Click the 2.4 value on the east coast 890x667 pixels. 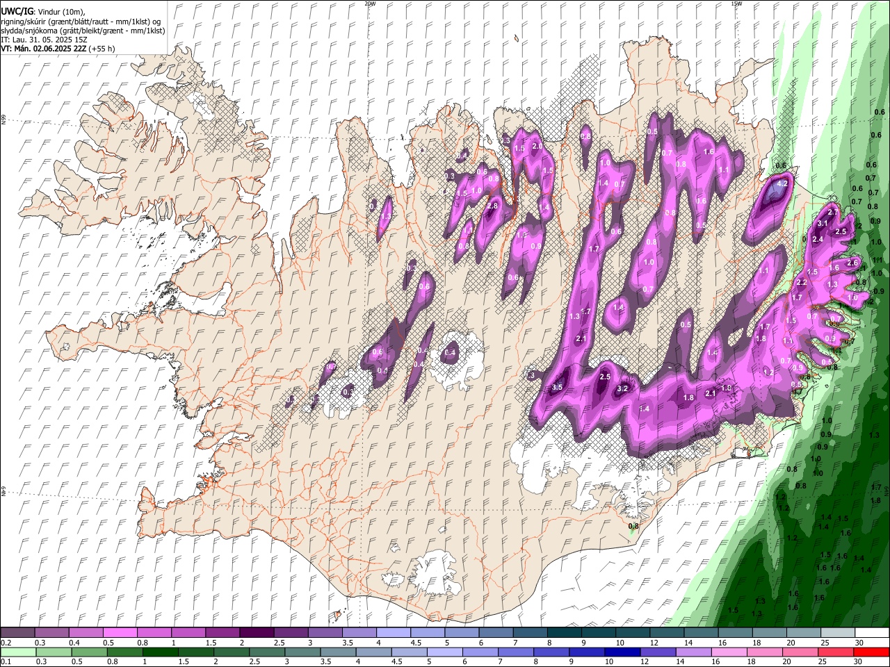pos(818,239)
